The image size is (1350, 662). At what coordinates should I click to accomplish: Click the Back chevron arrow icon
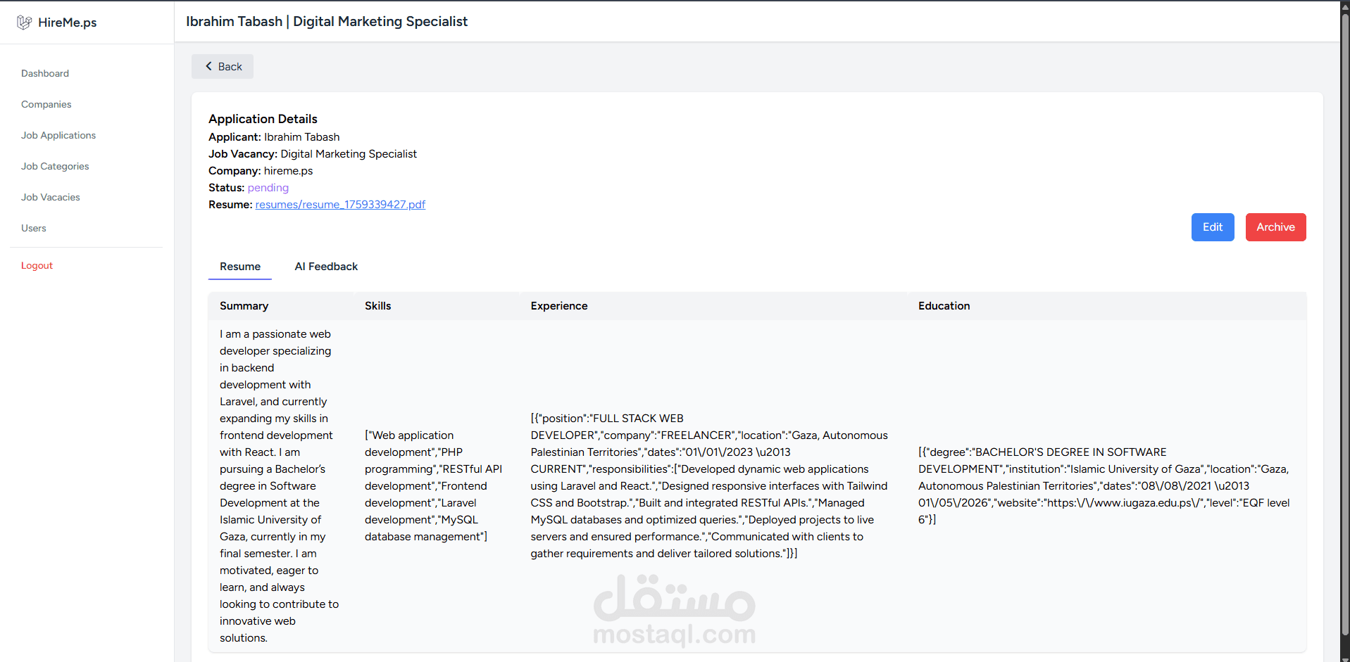tap(208, 66)
